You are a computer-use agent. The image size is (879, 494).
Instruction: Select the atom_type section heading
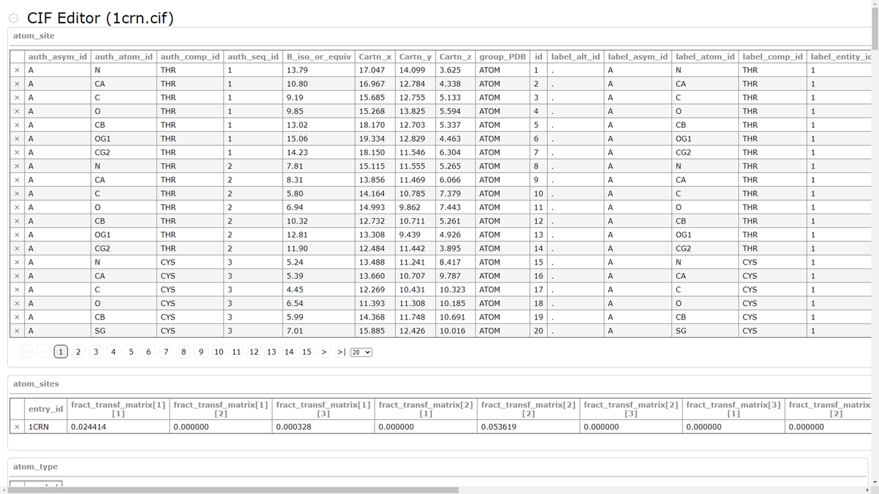(35, 467)
